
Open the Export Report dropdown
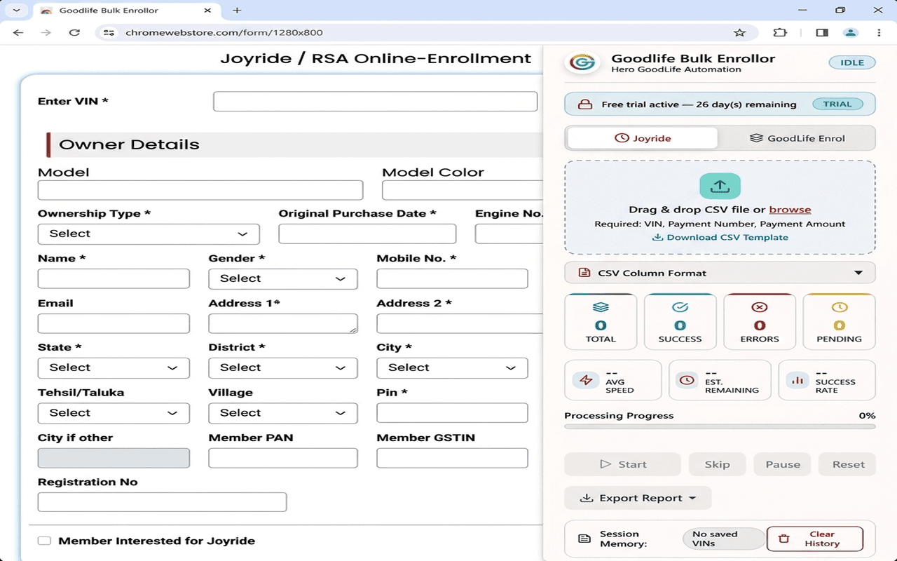tap(638, 498)
